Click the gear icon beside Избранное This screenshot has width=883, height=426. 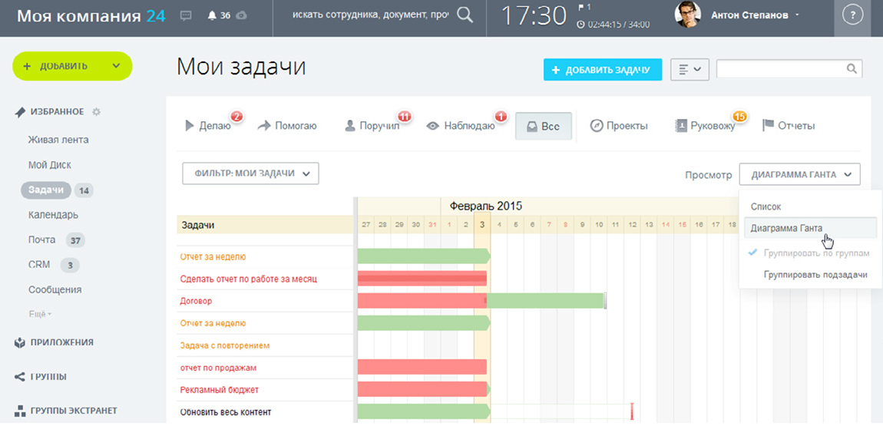tap(96, 112)
